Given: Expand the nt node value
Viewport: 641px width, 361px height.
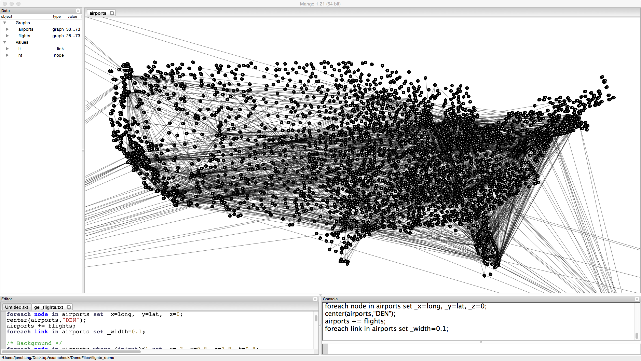Looking at the screenshot, I should coord(7,55).
